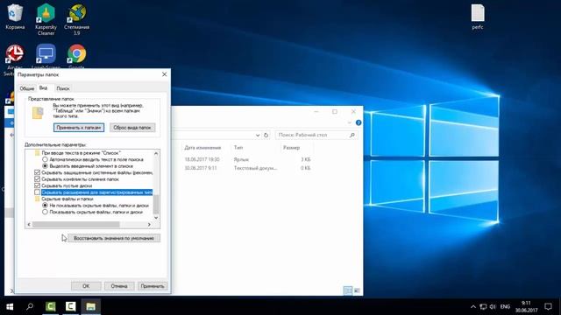561x315 pixels.
Task: Click the horizontal scroll-left arrow
Action: pyautogui.click(x=29, y=224)
